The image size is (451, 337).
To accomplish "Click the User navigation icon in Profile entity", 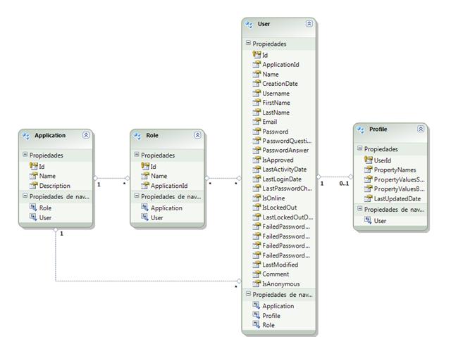I will (x=368, y=220).
